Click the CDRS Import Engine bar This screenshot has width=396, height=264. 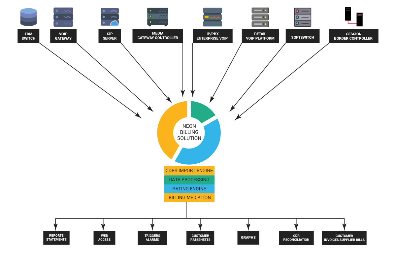tap(189, 171)
